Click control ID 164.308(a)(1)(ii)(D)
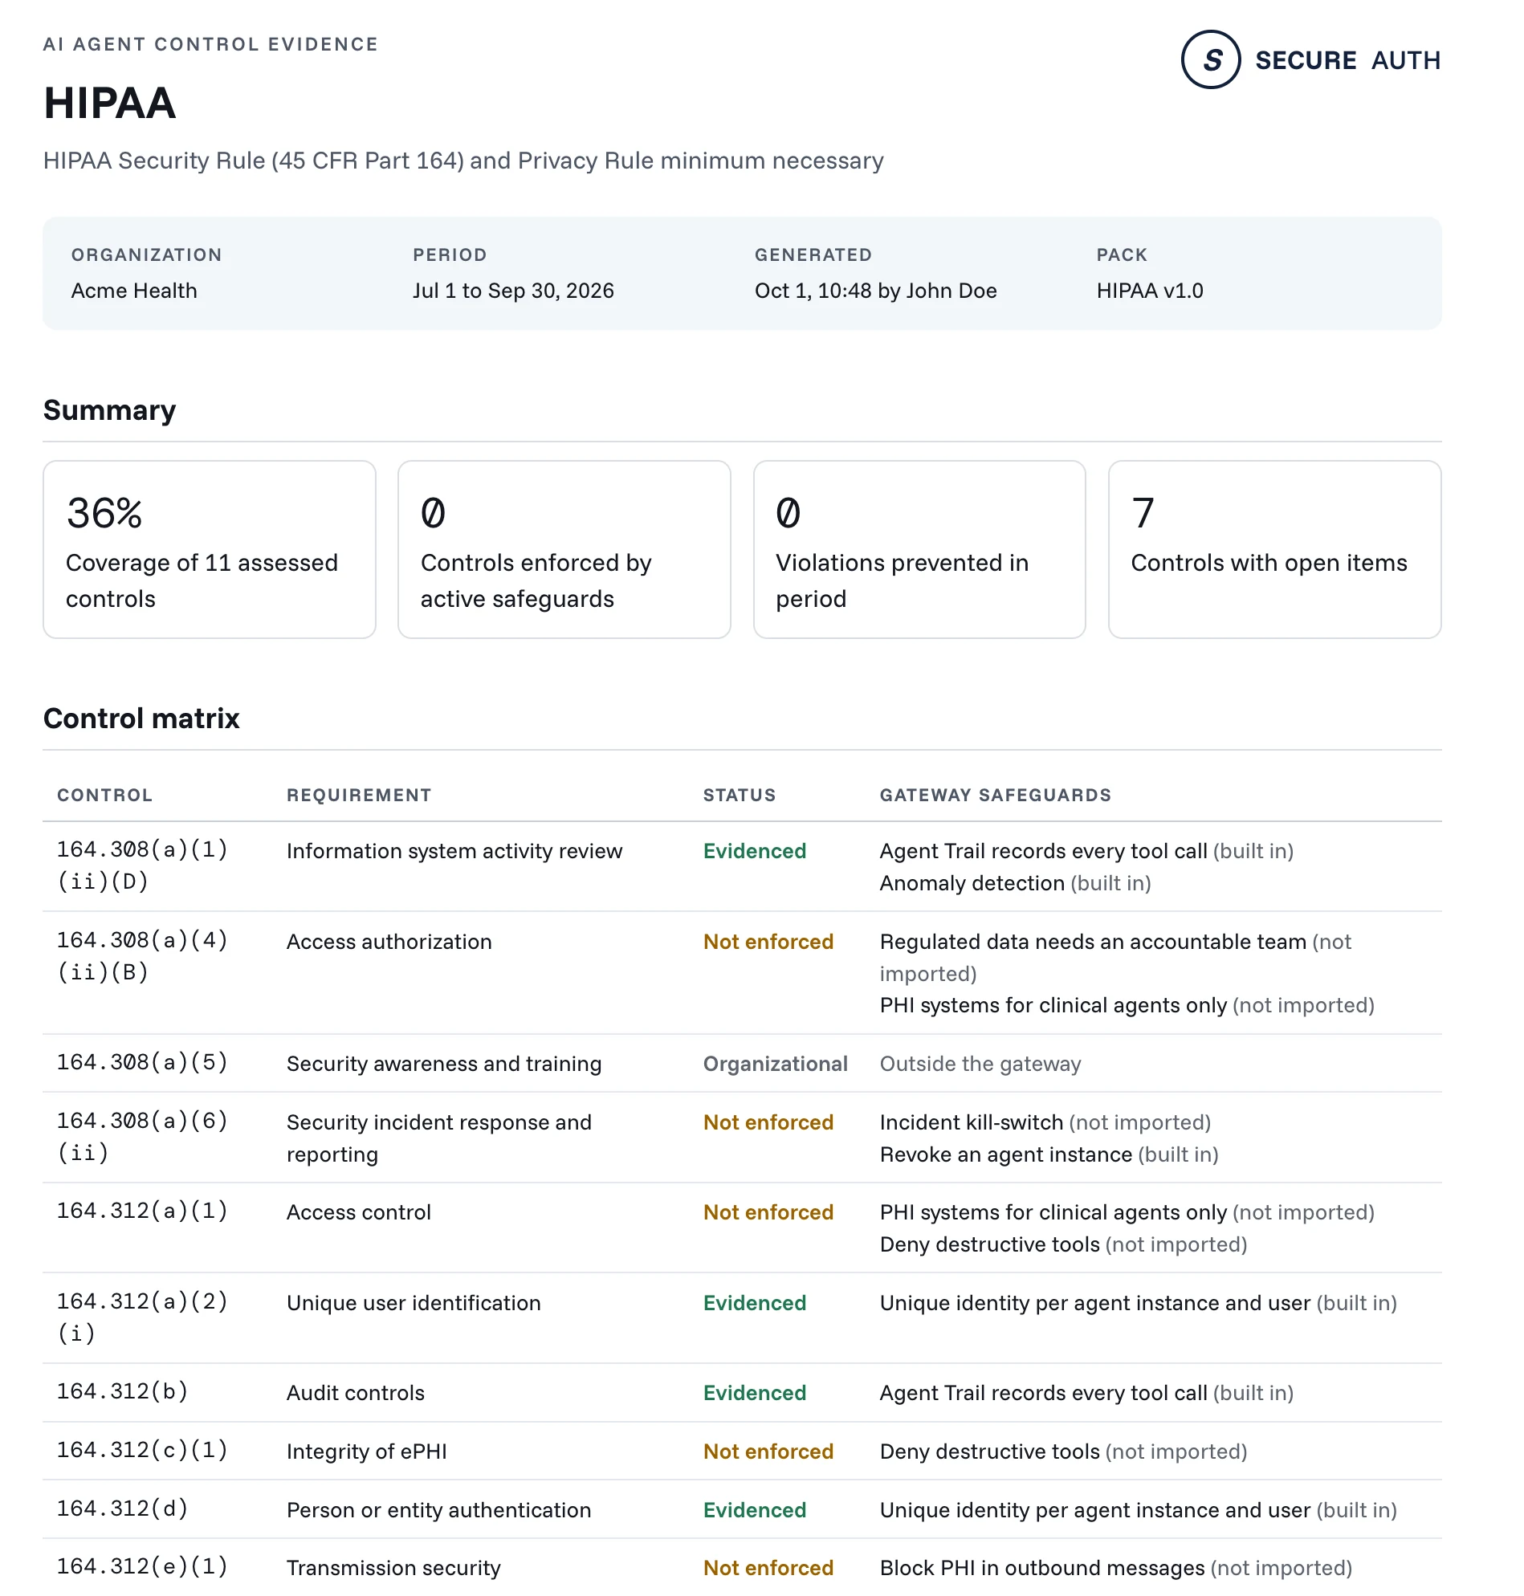The image size is (1524, 1596). [142, 865]
